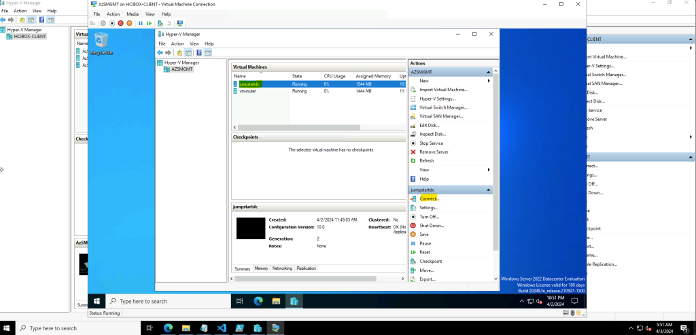Expand New submenu arrow in Actions pane
Viewport: 696px width, 335px height.
[x=489, y=81]
